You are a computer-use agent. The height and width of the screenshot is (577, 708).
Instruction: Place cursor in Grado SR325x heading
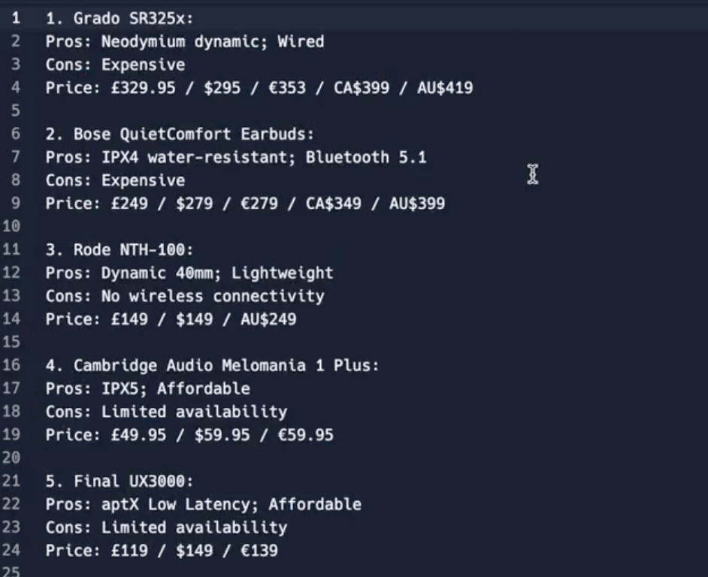point(120,19)
